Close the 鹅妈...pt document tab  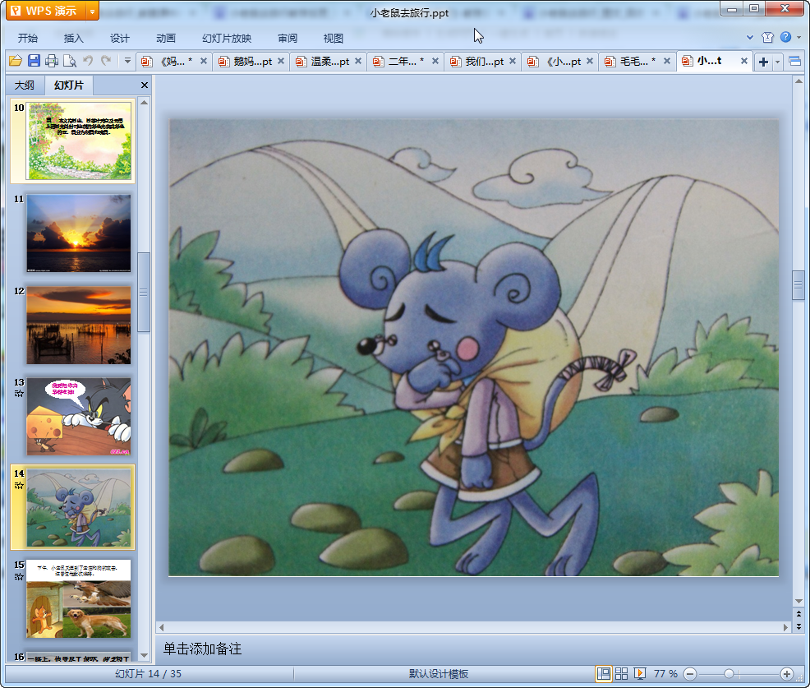[281, 61]
